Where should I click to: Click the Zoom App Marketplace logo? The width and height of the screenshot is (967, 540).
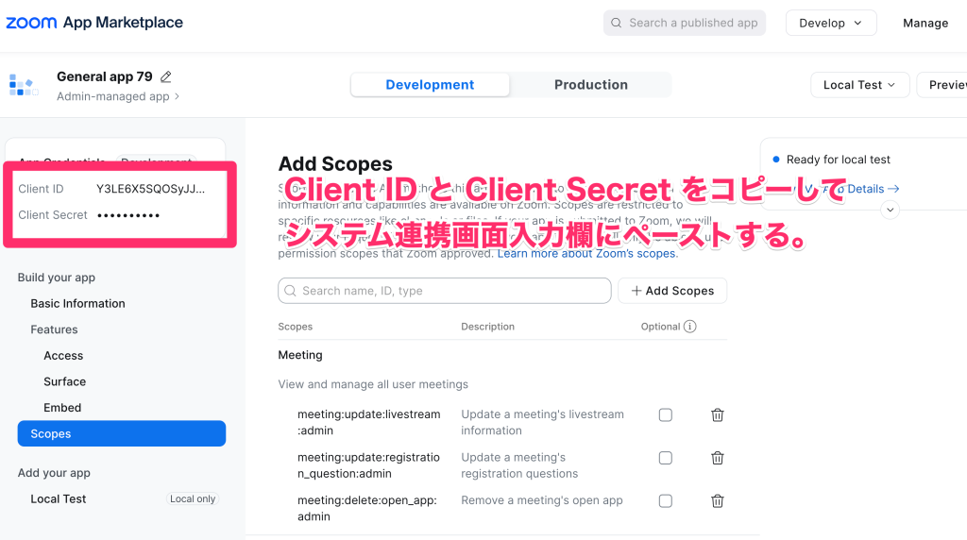click(x=94, y=23)
